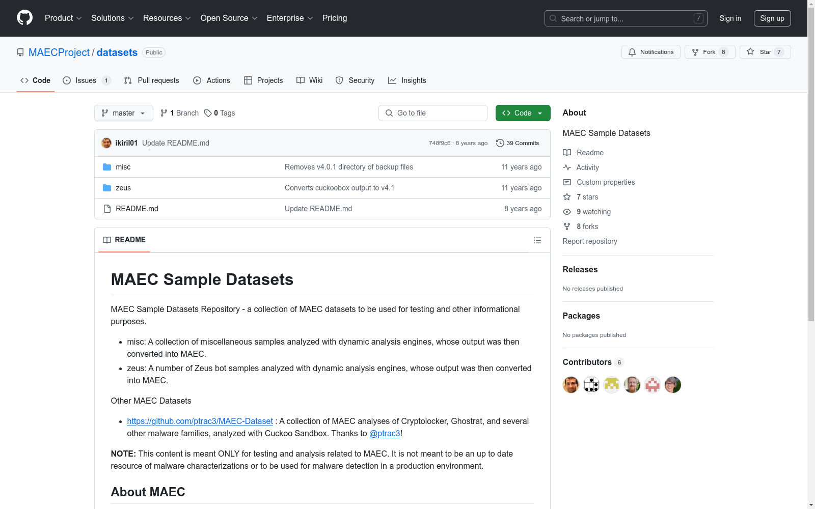The width and height of the screenshot is (815, 509).
Task: Open commit Converts cuckoobox output to v4.1
Action: [340, 188]
